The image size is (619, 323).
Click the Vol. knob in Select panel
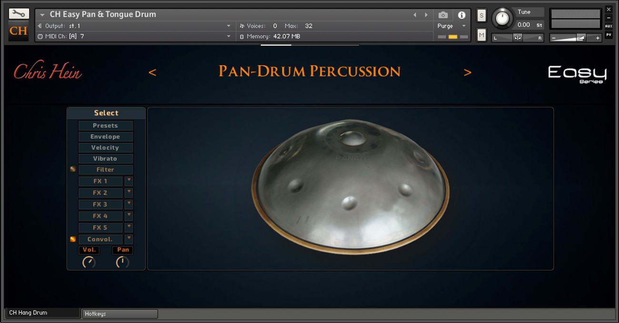(x=89, y=262)
